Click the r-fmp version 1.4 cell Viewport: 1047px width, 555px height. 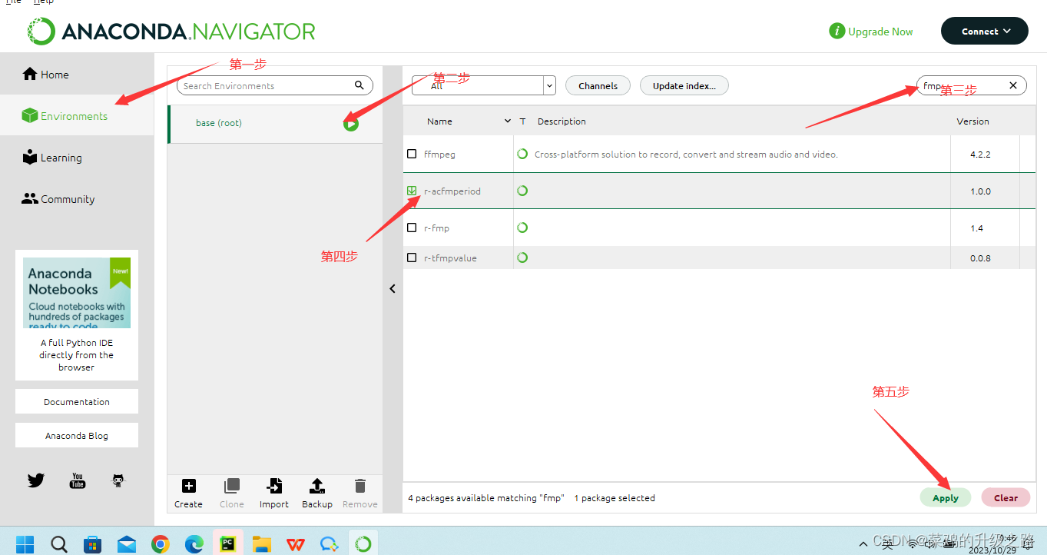coord(976,228)
